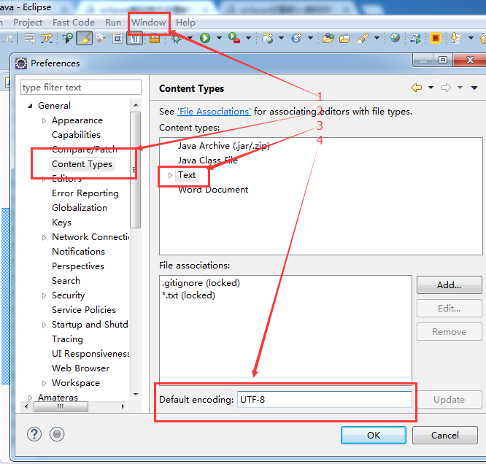Open the Window menu

148,23
